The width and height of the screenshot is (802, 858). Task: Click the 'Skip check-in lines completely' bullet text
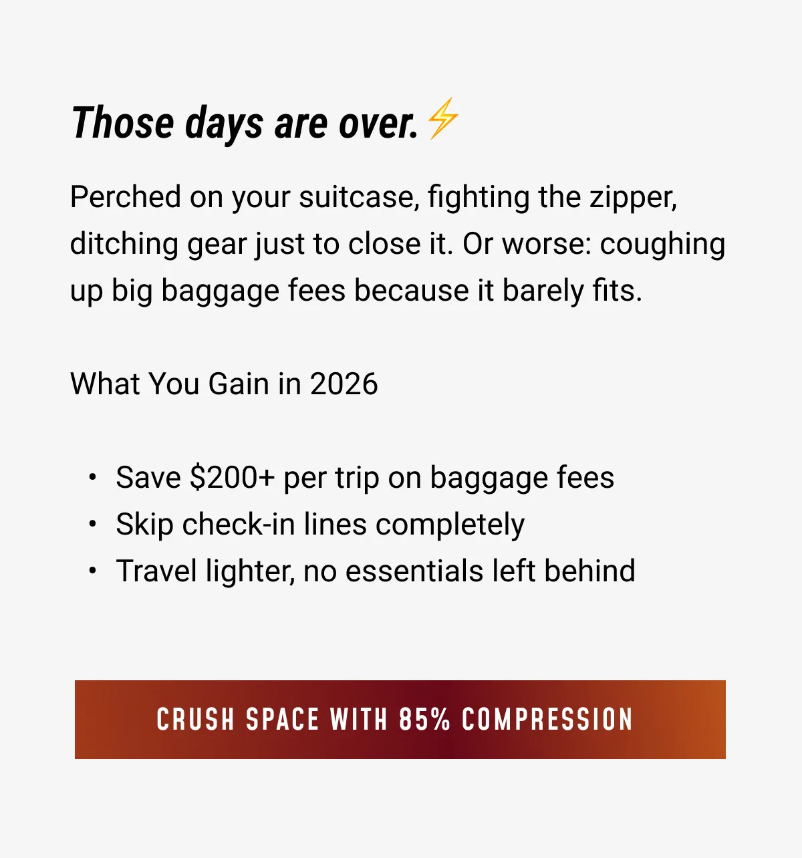320,525
